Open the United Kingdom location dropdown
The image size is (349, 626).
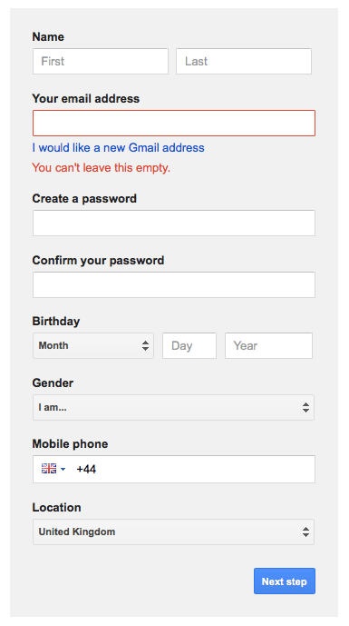pyautogui.click(x=173, y=532)
